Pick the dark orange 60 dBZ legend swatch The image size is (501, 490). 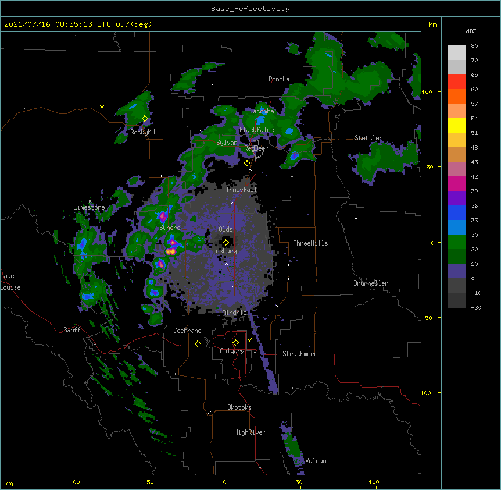tap(457, 96)
